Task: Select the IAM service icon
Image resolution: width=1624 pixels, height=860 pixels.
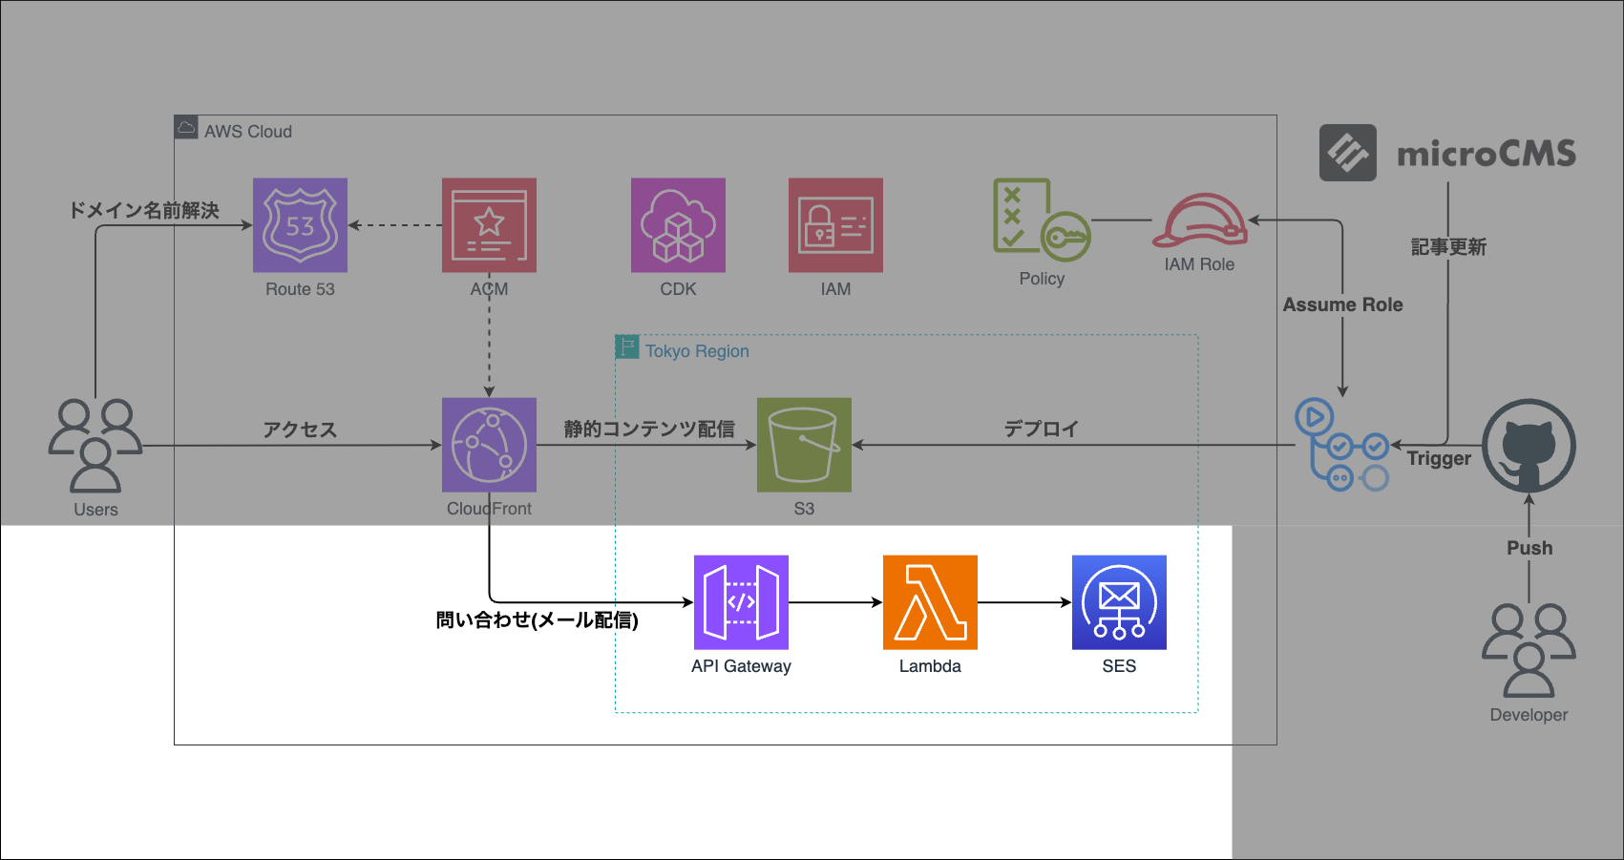Action: coord(835,225)
